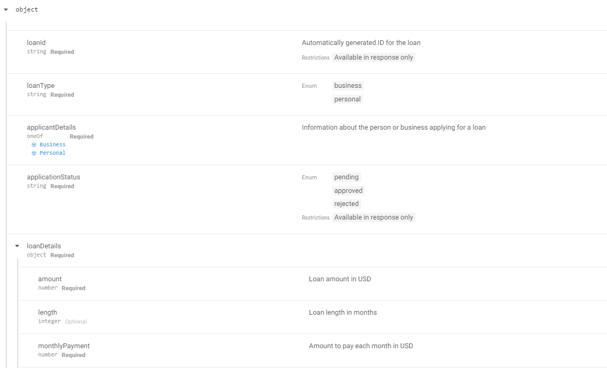Click the cube icon beside Business
The width and height of the screenshot is (607, 368).
click(34, 145)
